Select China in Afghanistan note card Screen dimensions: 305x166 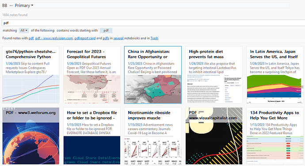(153, 75)
